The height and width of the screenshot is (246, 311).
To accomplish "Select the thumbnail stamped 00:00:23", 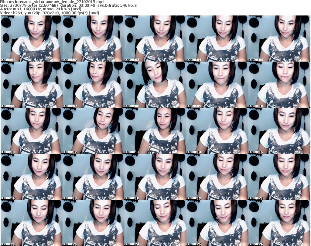I will point(94,223).
